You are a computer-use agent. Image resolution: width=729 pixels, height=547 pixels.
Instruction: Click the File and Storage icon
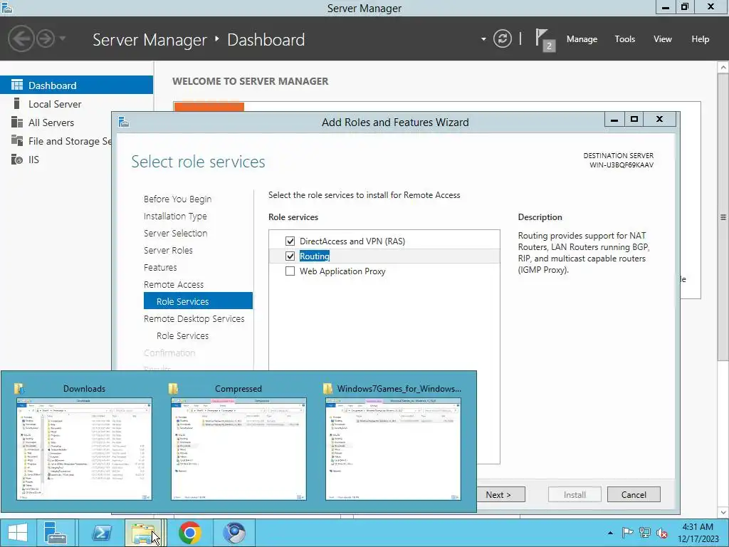point(17,140)
